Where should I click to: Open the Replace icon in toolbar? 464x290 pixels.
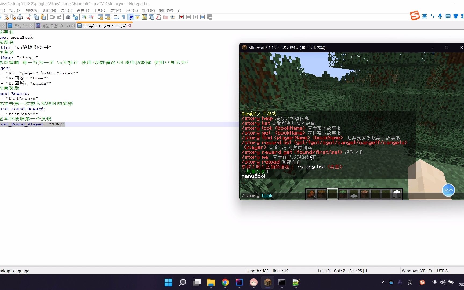[x=75, y=17]
